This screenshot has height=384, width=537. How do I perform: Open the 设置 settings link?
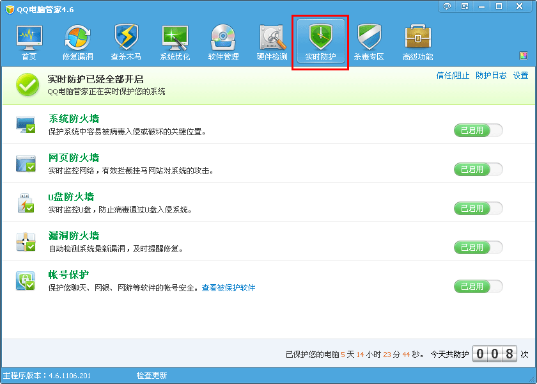tap(520, 76)
